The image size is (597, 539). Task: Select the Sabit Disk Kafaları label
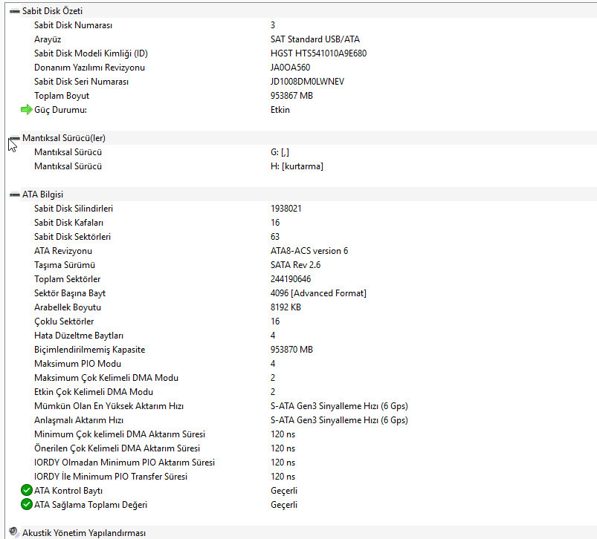(x=68, y=223)
